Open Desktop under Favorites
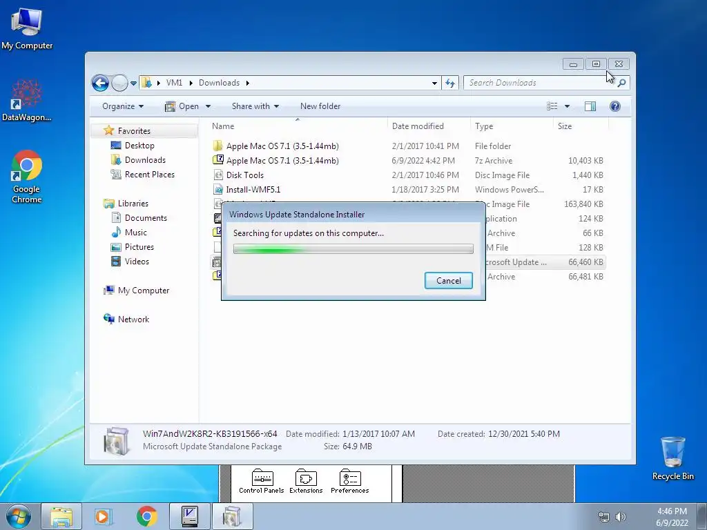 [139, 146]
